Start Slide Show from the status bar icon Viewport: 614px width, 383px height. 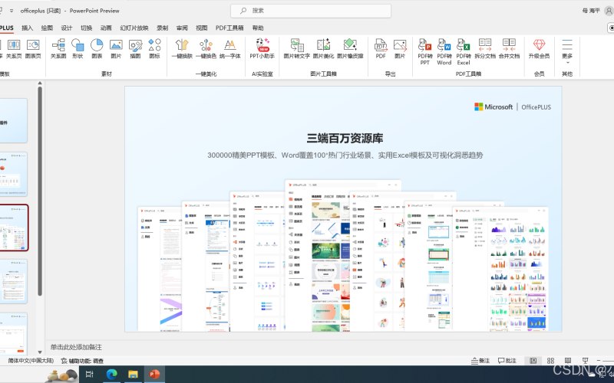click(585, 361)
